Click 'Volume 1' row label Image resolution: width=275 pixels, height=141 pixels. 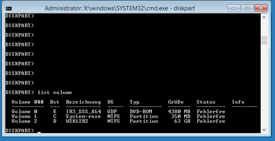click(24, 116)
